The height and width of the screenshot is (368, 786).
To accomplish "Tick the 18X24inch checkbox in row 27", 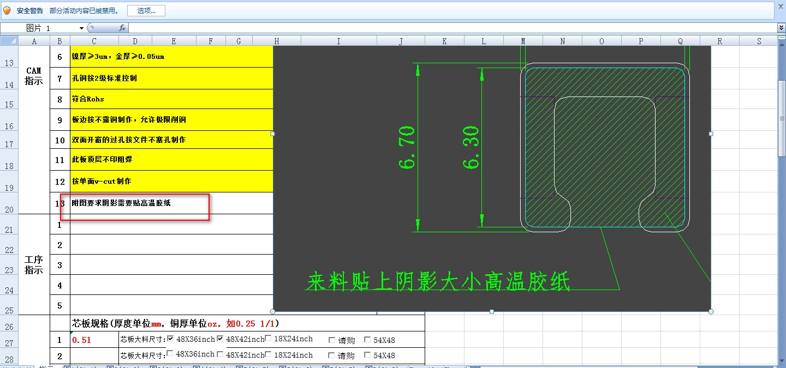I will (269, 339).
